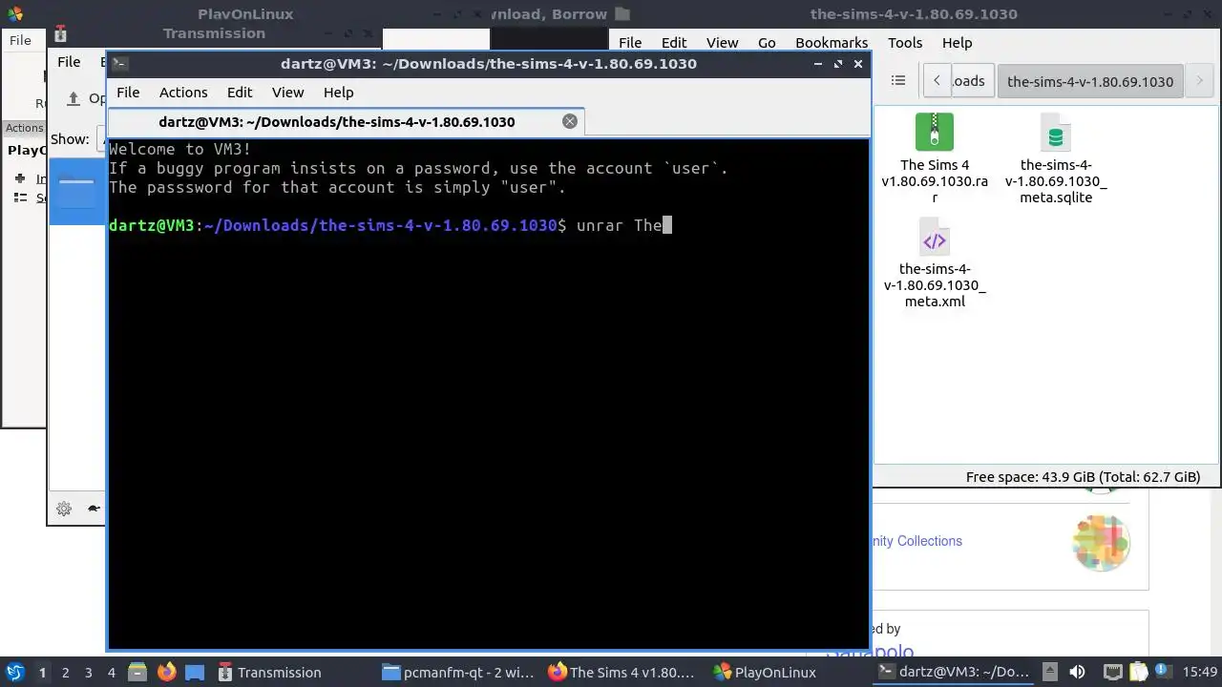Click the terminal icon in the title bar
The height and width of the screenshot is (687, 1222).
point(119,64)
